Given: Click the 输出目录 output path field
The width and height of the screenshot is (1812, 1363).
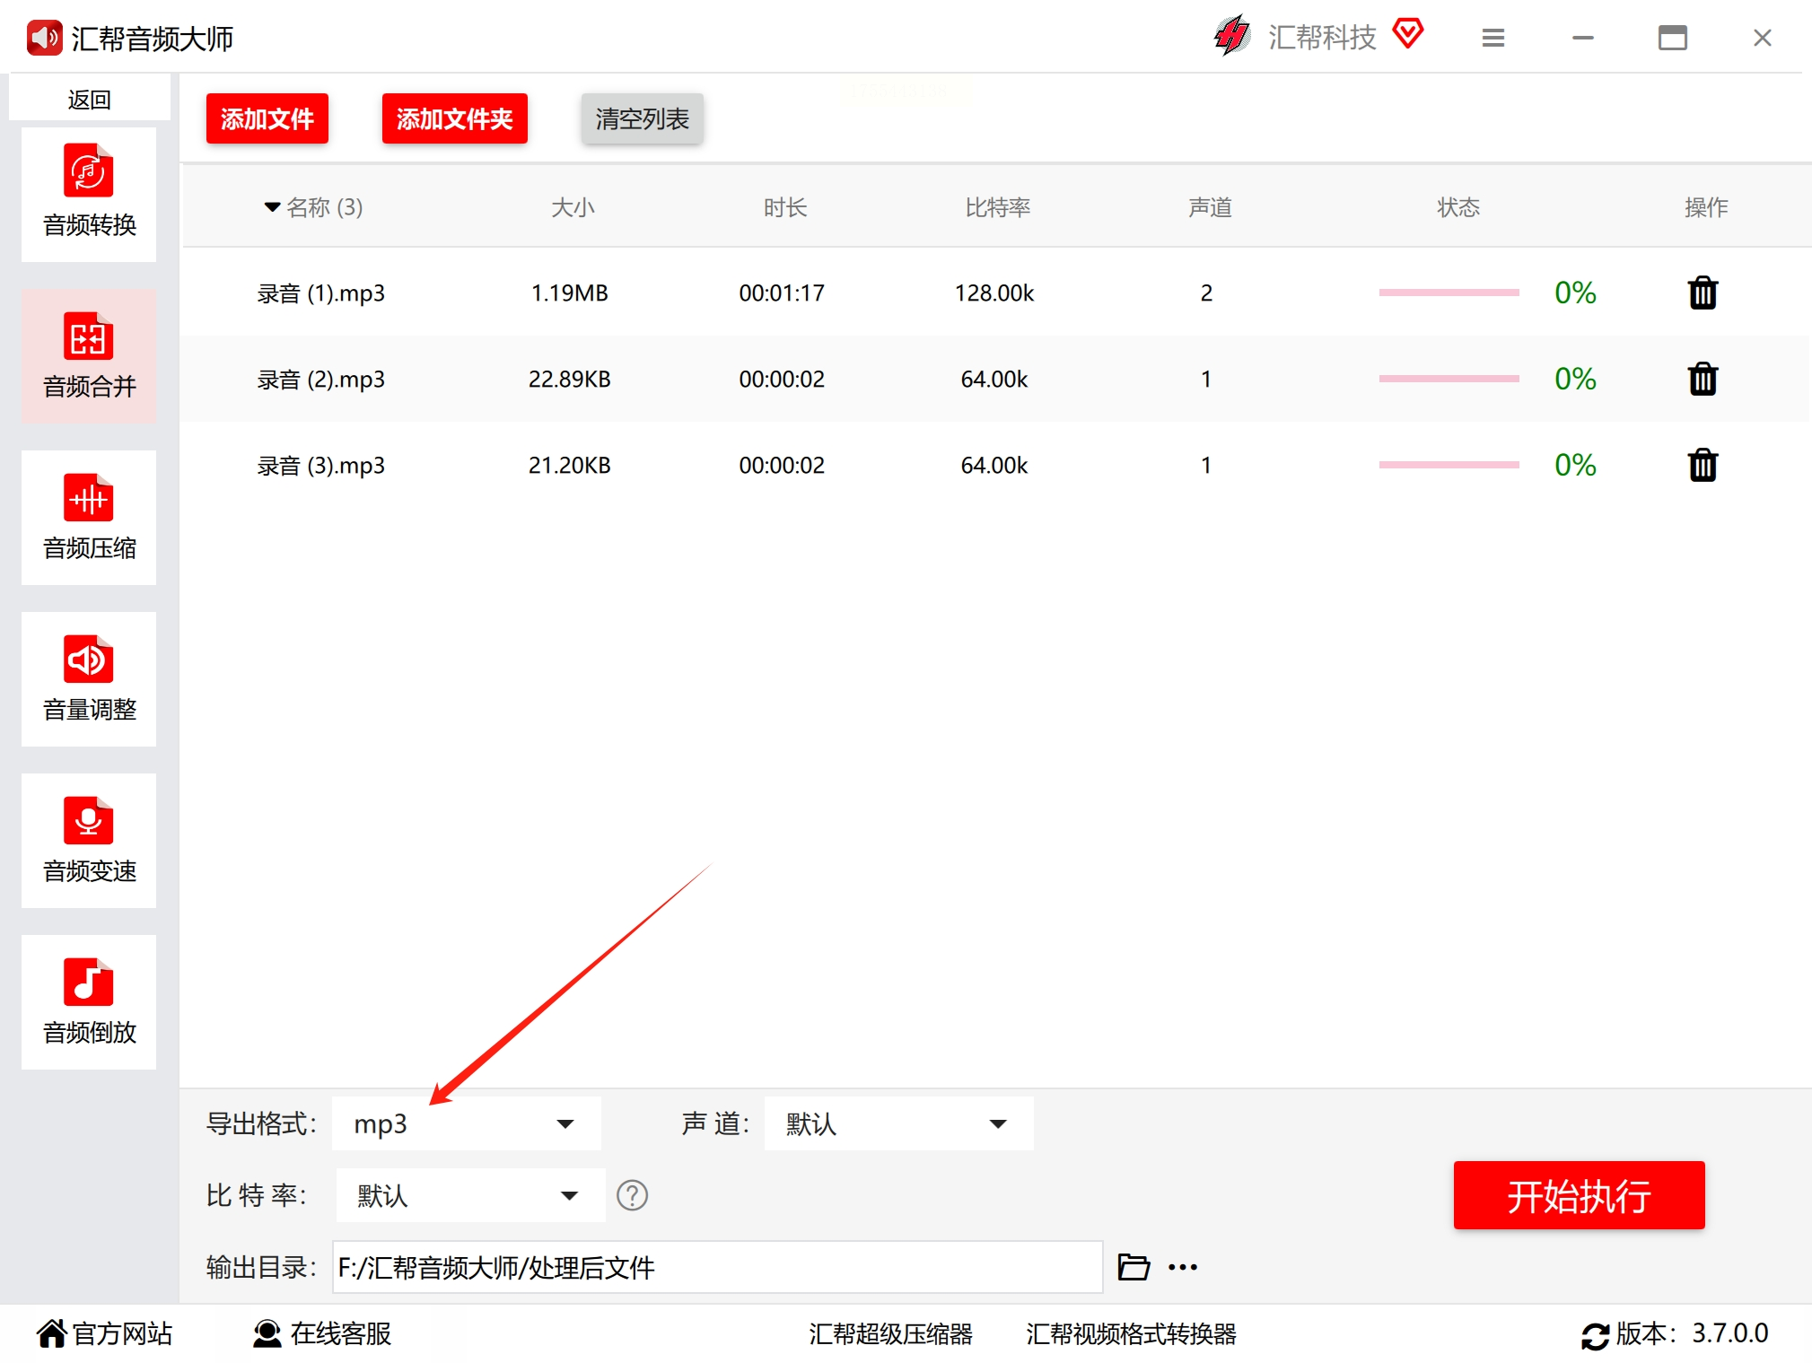Looking at the screenshot, I should 716,1266.
